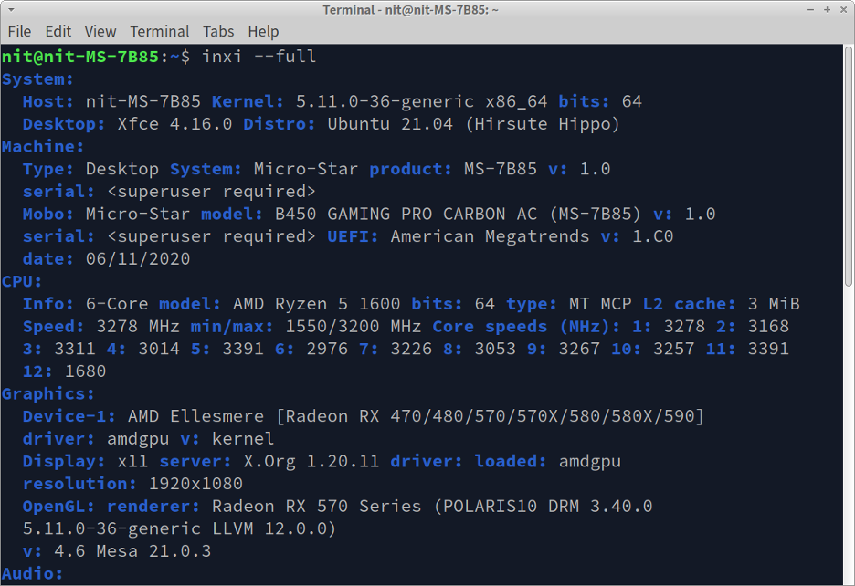Image resolution: width=855 pixels, height=586 pixels.
Task: Click kernel value '5.11.0-36-generic'
Action: point(385,102)
